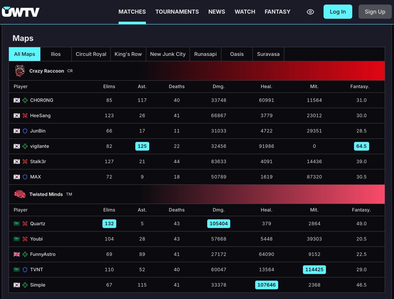Click the Korean flag next to MAX
394x299 pixels.
(16, 177)
